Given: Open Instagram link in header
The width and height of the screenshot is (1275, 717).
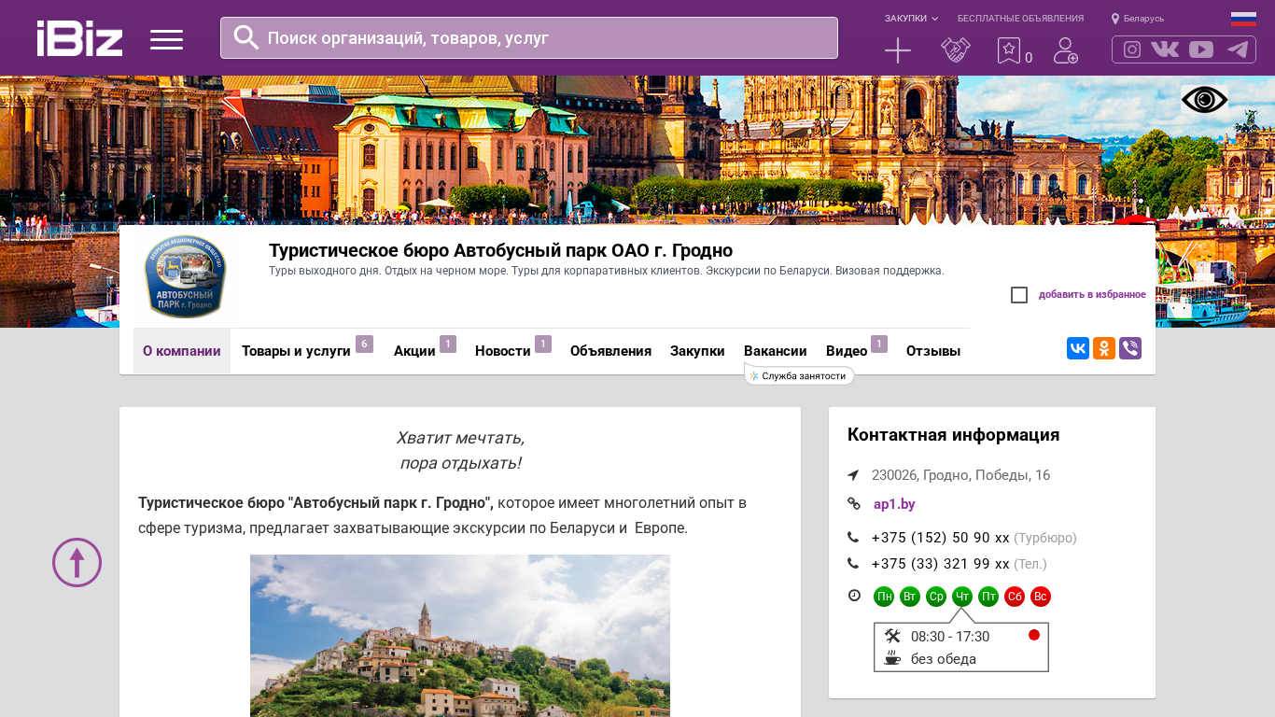Looking at the screenshot, I should tap(1132, 49).
